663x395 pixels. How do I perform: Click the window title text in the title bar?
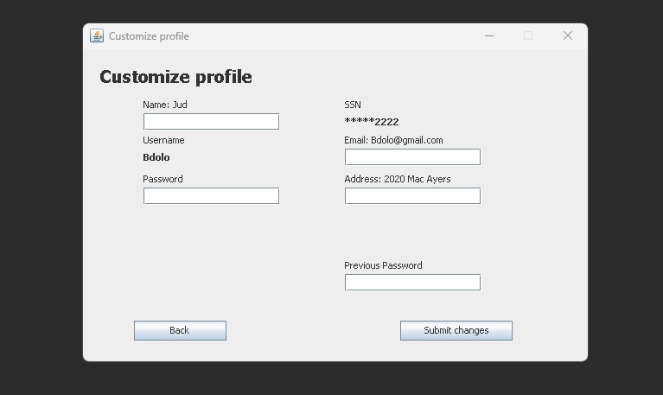[149, 36]
